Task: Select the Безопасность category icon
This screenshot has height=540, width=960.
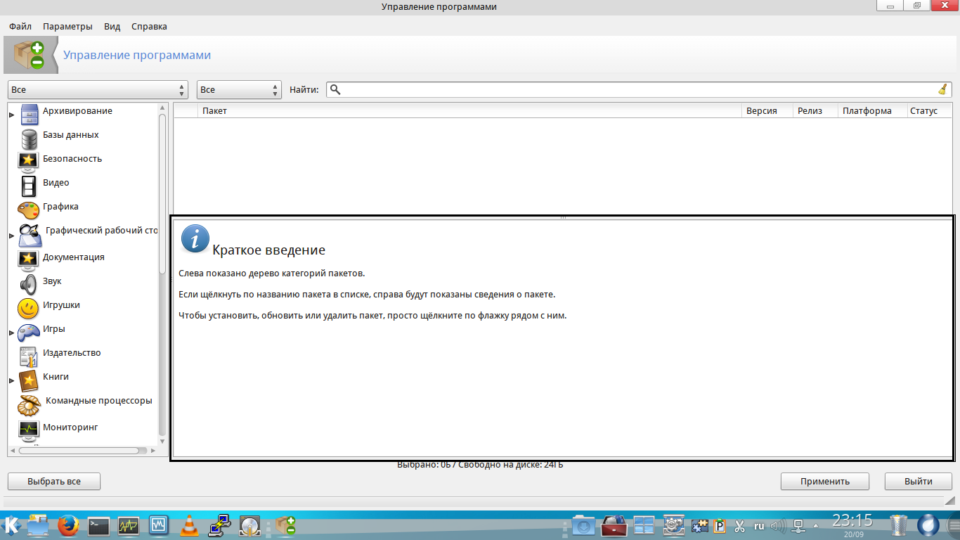Action: click(x=28, y=162)
